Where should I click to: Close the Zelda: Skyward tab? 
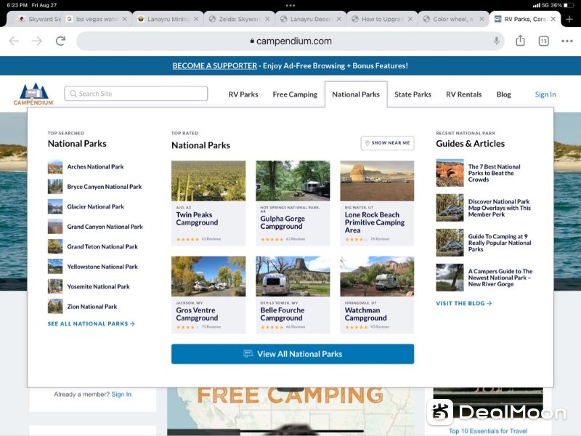tap(267, 19)
